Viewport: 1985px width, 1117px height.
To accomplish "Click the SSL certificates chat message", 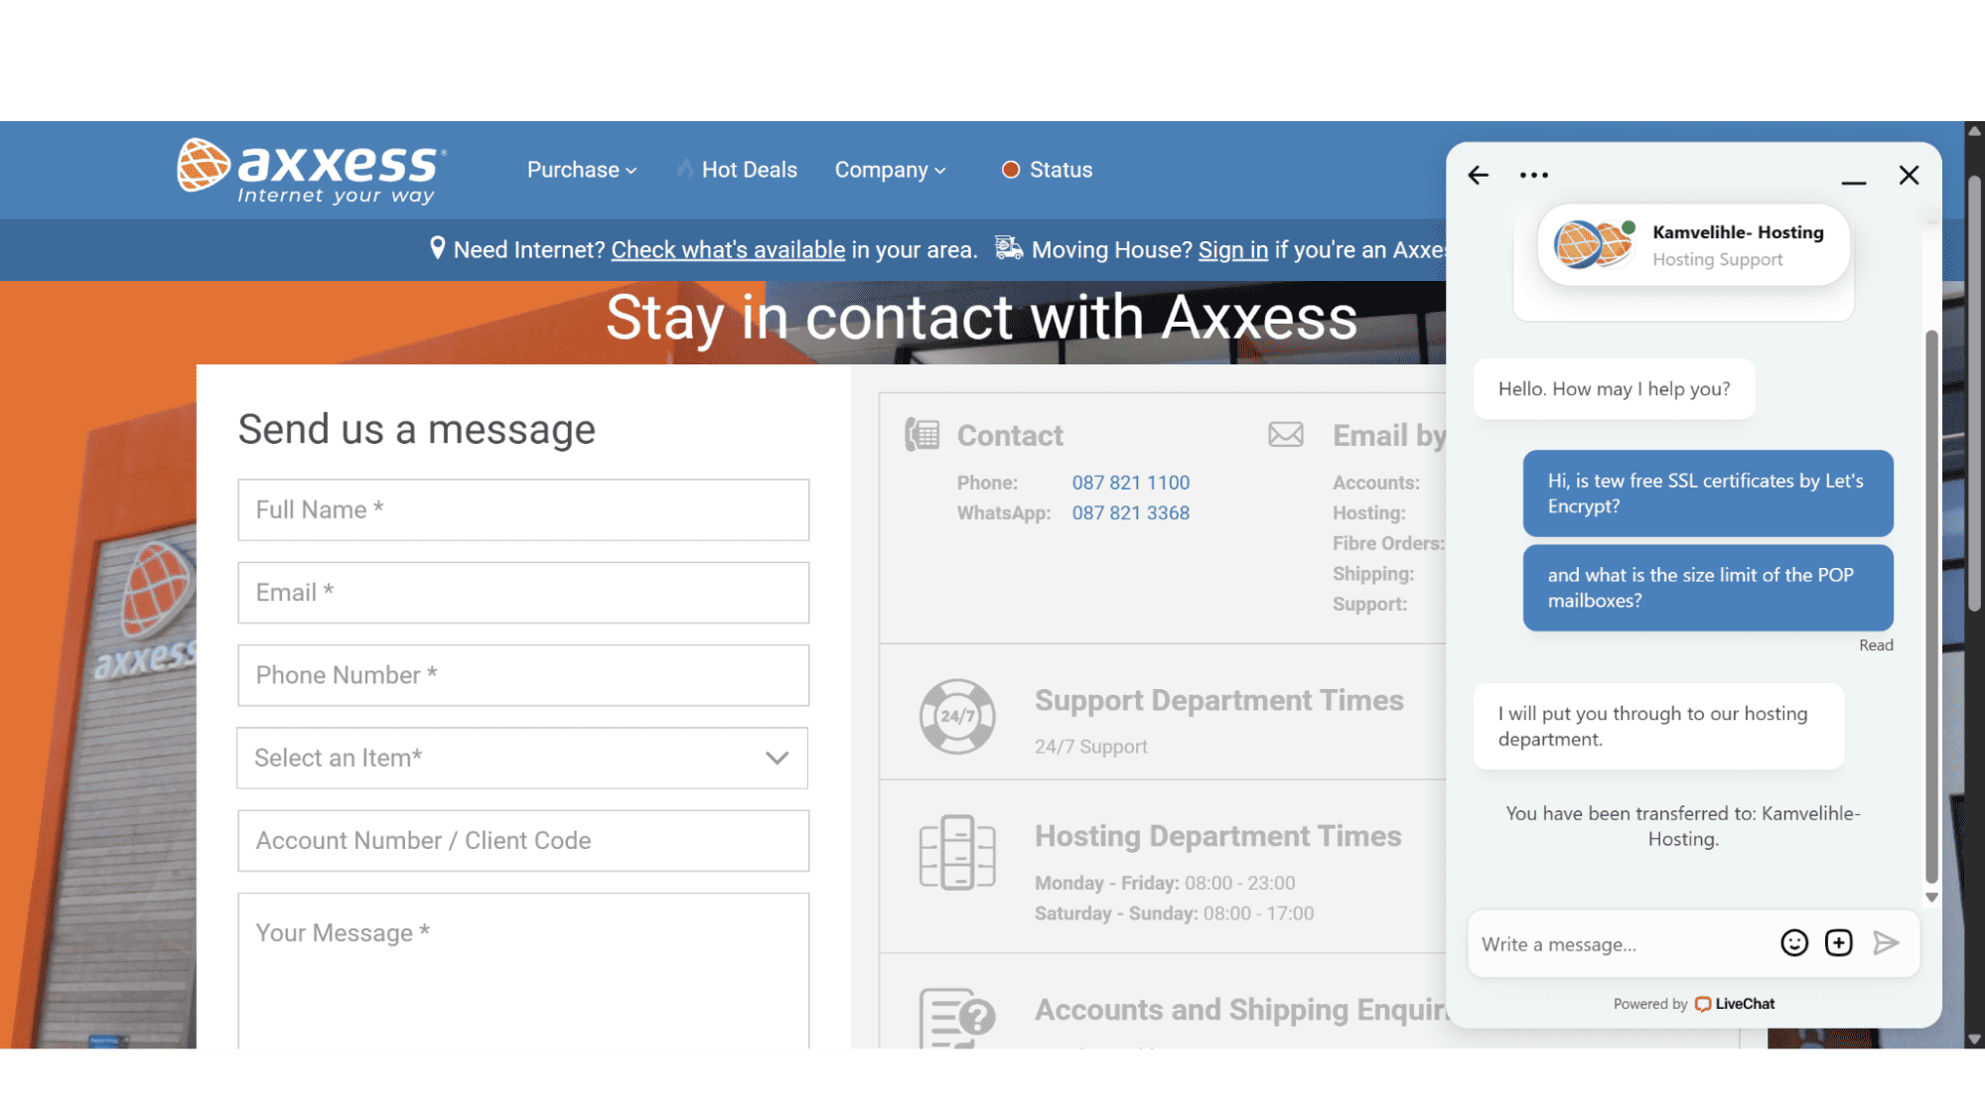I will (1708, 493).
